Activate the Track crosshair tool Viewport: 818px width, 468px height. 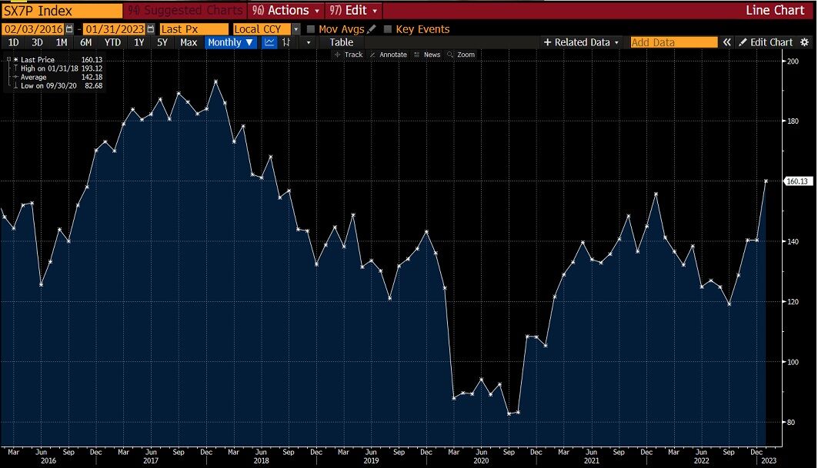349,55
